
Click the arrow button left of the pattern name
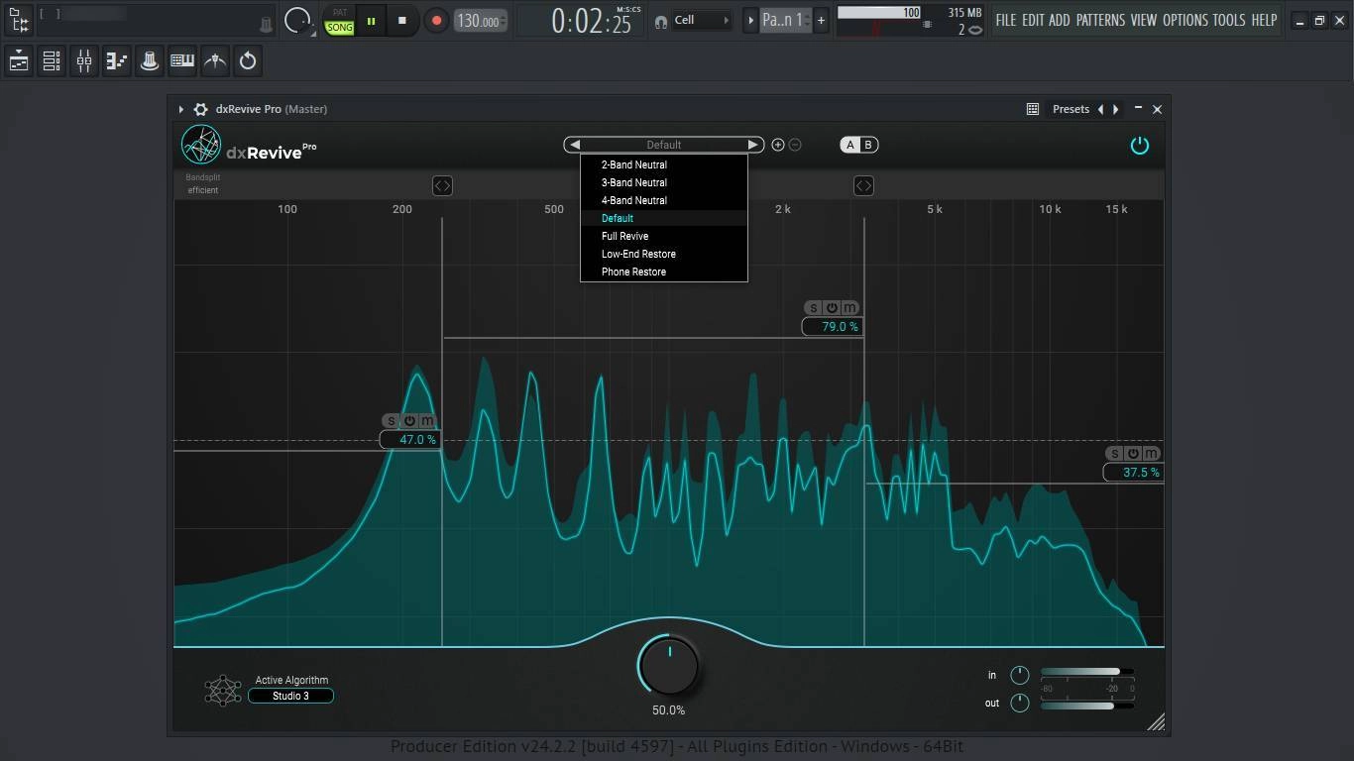(x=750, y=20)
